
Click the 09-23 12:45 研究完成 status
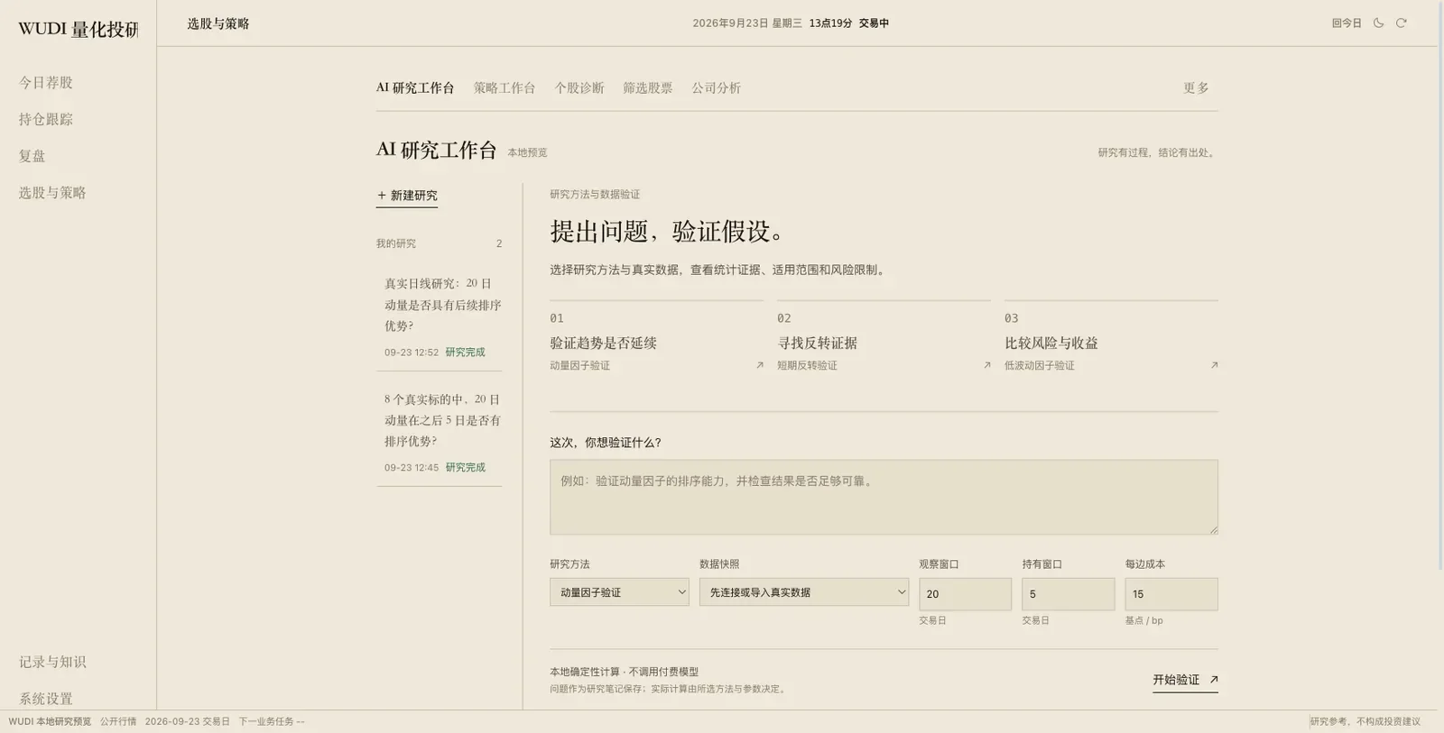(x=435, y=468)
